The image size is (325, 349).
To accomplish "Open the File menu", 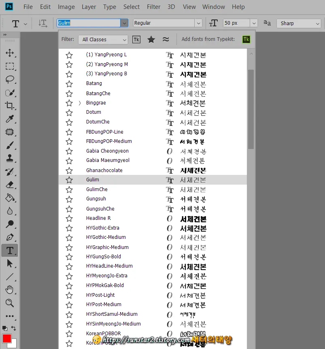I will click(28, 7).
